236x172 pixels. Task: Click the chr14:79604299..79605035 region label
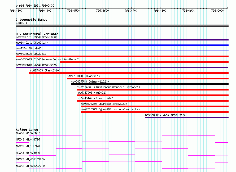click(35, 6)
